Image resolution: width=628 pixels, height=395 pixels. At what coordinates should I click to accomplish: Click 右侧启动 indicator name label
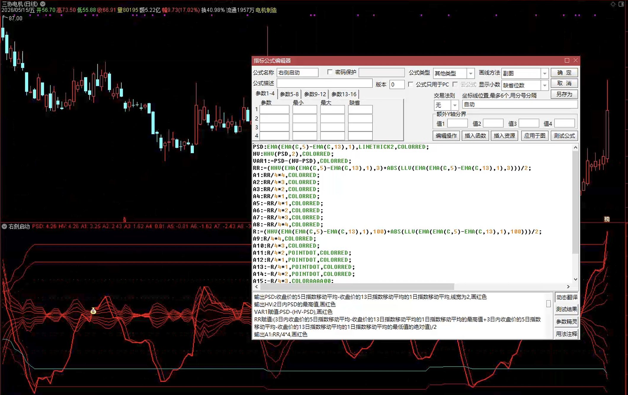(19, 226)
